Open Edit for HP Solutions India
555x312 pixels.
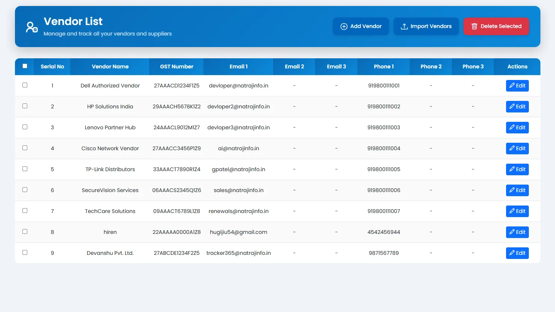(517, 106)
